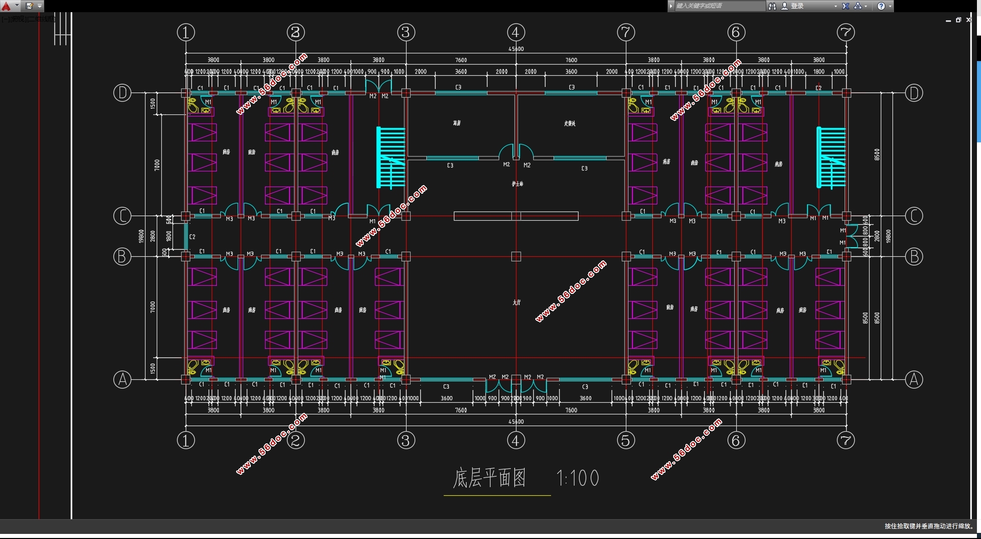The width and height of the screenshot is (981, 539).
Task: Expand the Customize Quick Access Toolbar dropdown
Action: coord(40,6)
